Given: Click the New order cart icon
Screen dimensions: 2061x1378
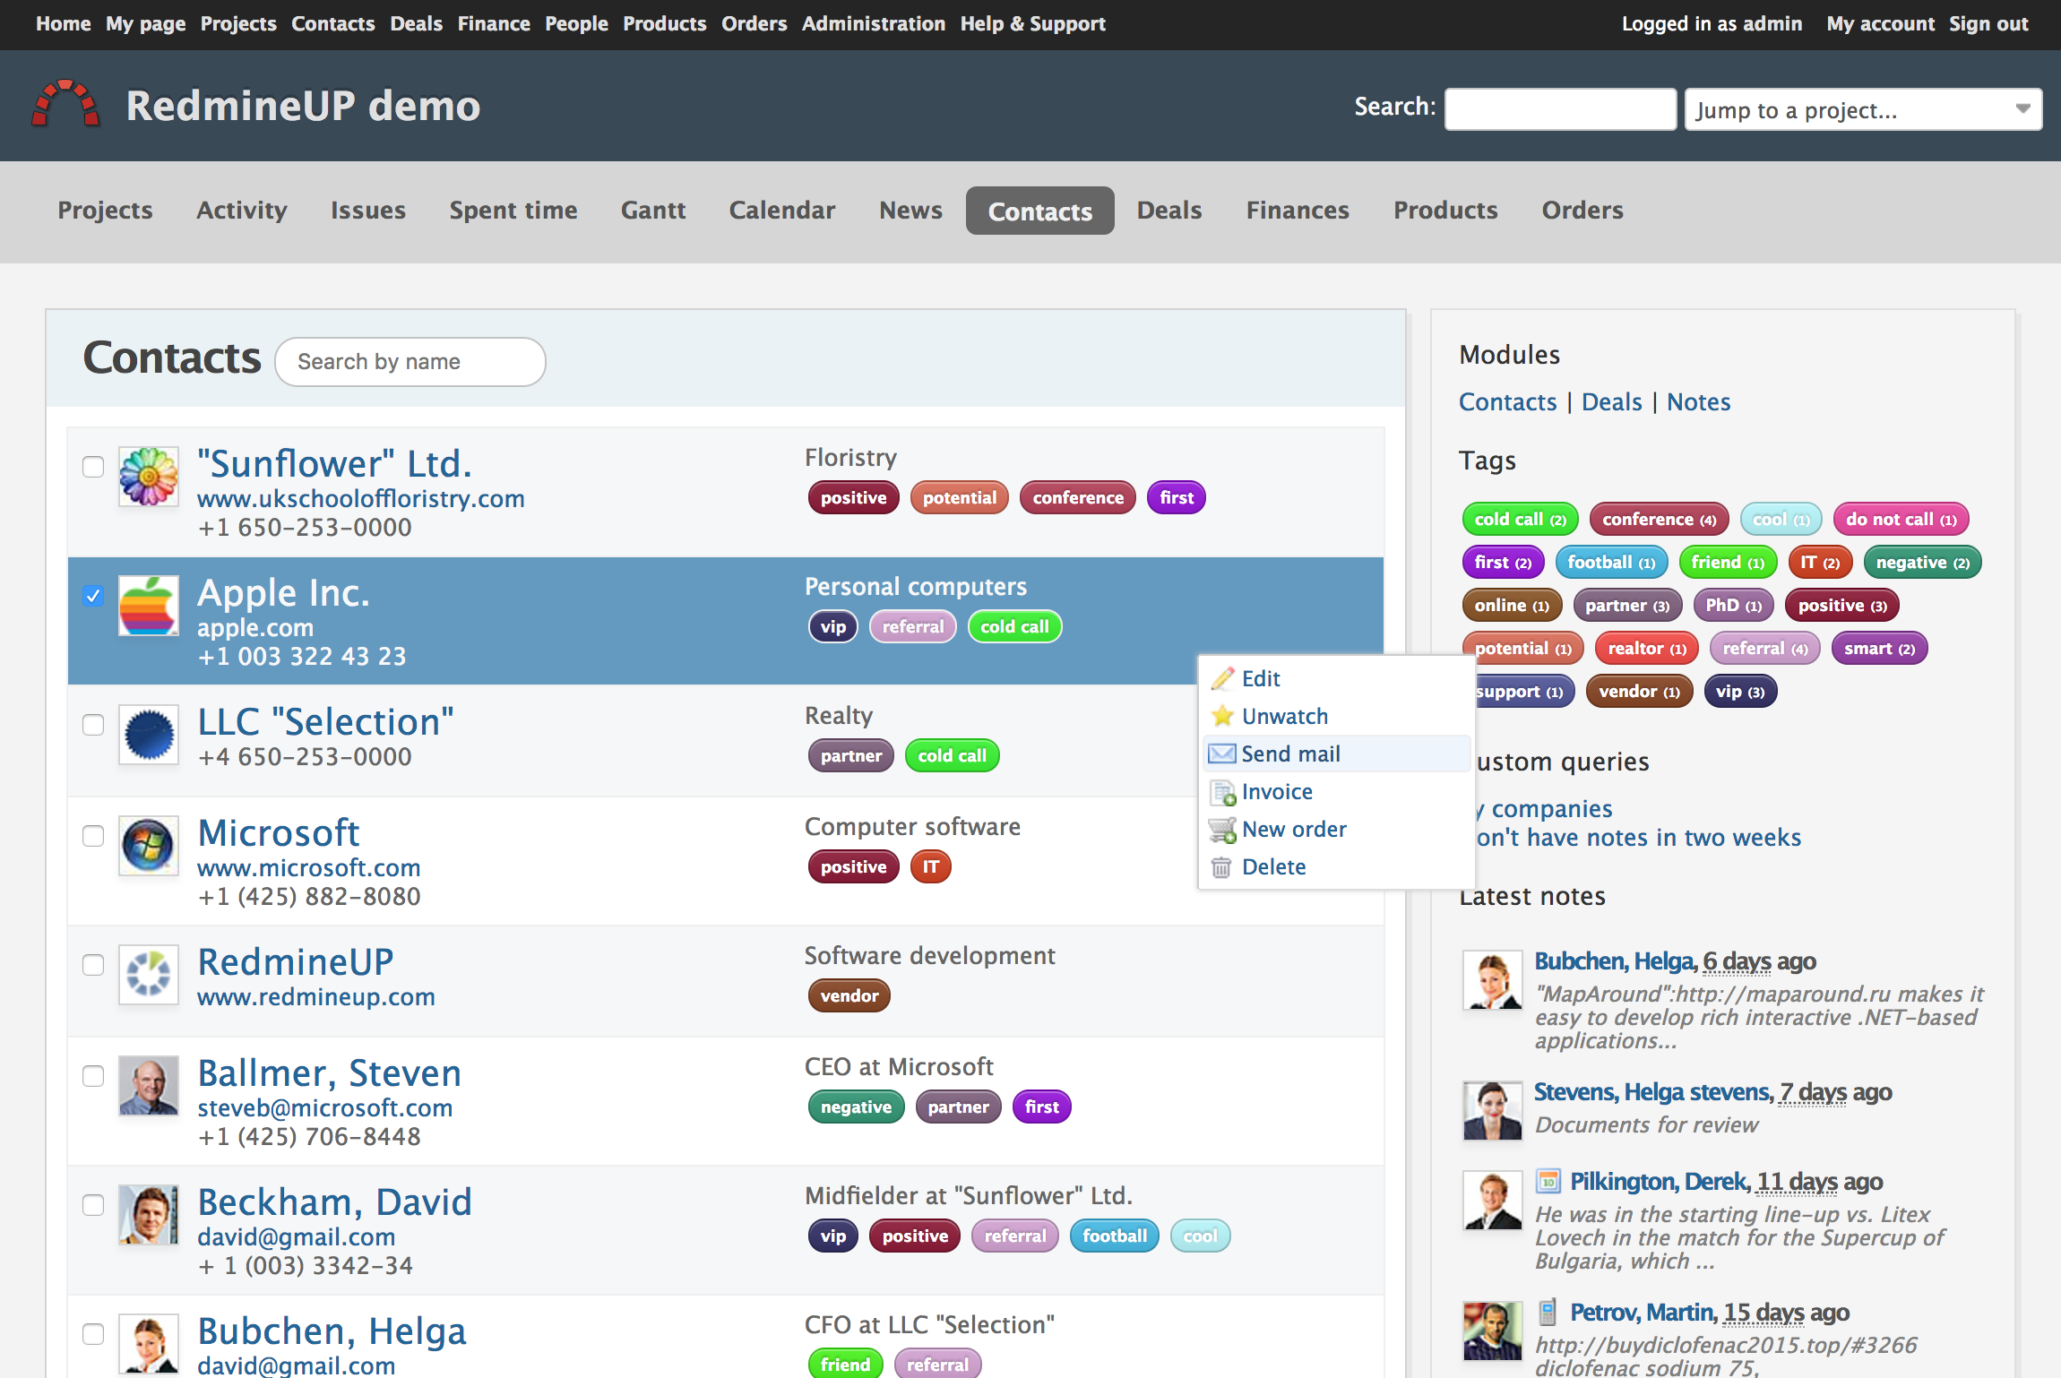Looking at the screenshot, I should pos(1222,829).
